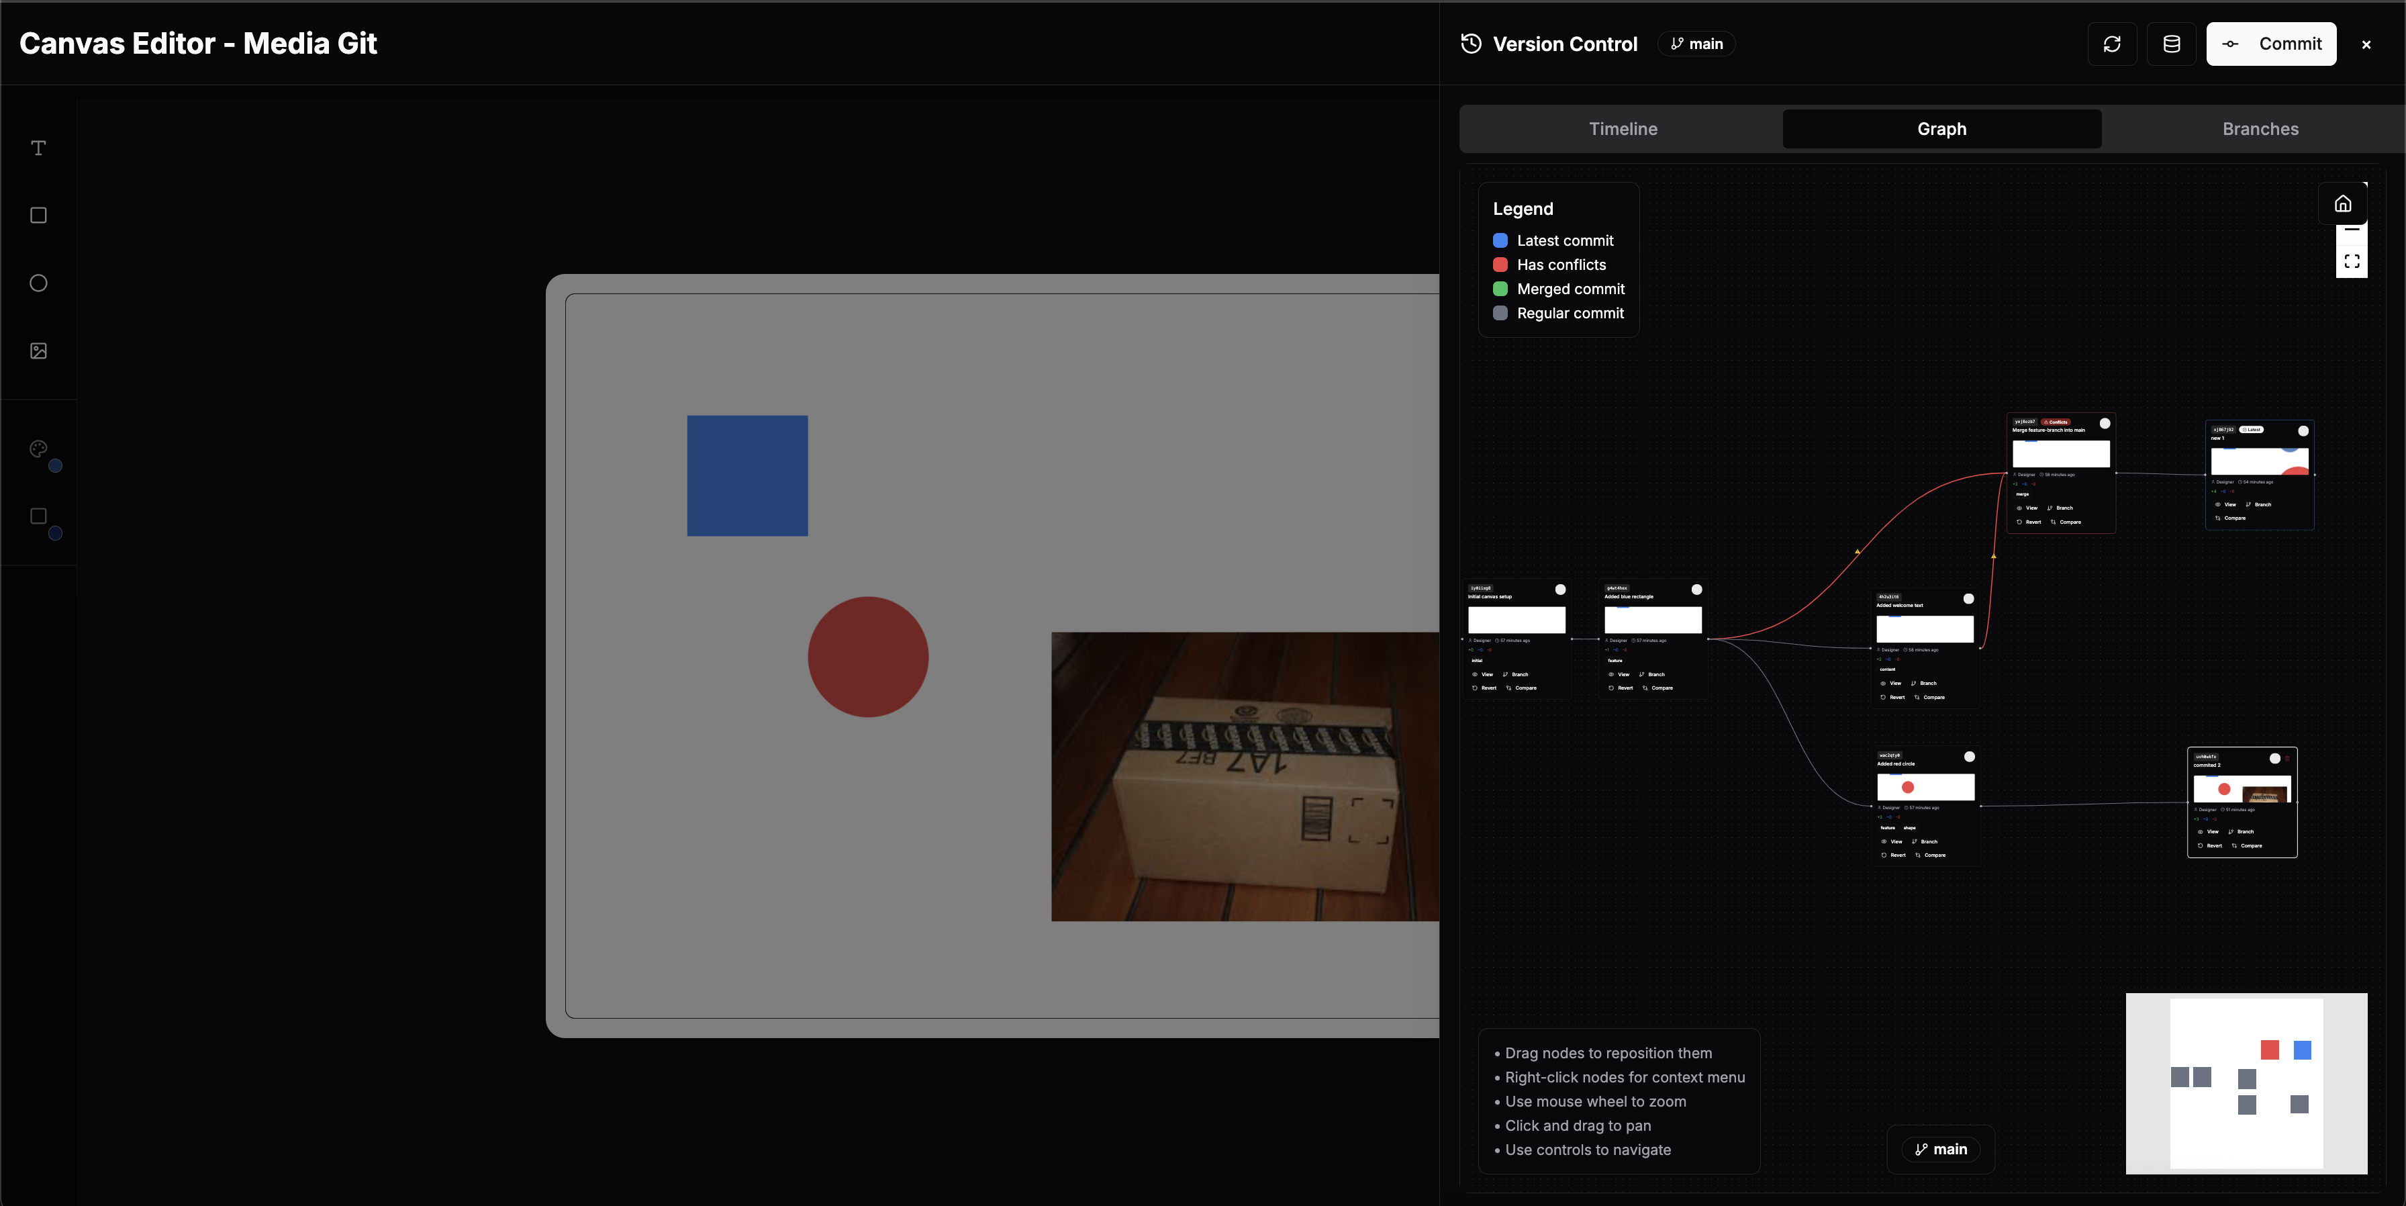Toggle the circle on 'Initial canvas setup' node
2406x1206 pixels.
[x=1559, y=590]
